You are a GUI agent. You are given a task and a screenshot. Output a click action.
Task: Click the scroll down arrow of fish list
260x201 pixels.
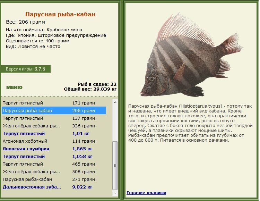[x=115, y=193]
